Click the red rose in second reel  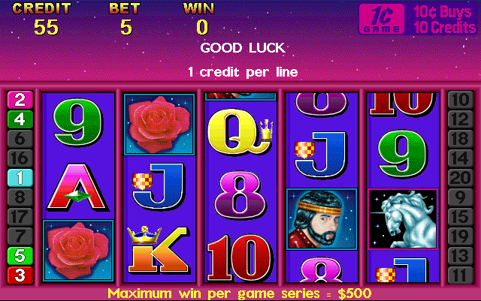(159, 124)
